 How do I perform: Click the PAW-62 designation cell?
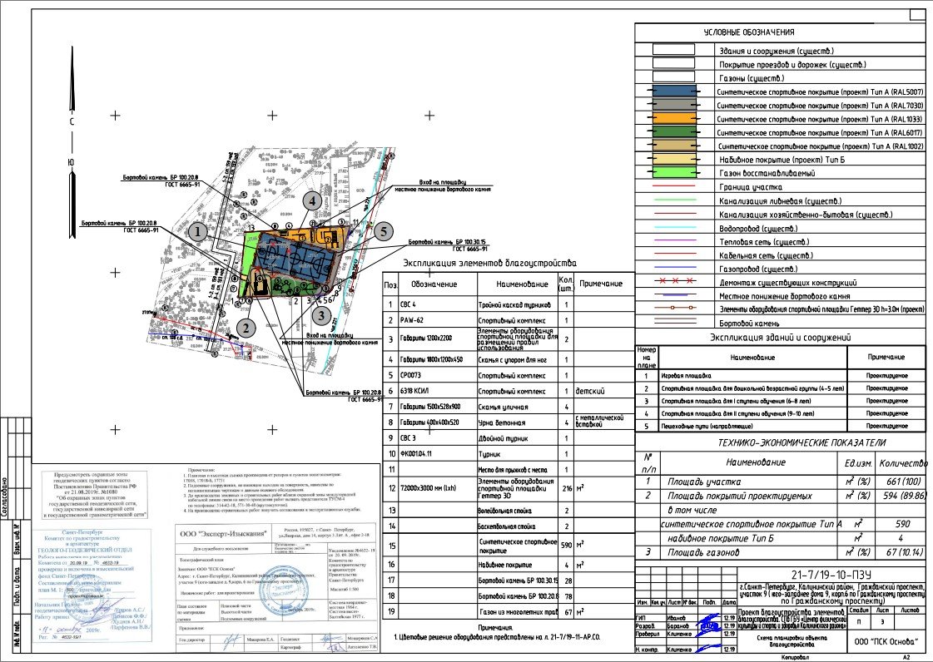437,320
